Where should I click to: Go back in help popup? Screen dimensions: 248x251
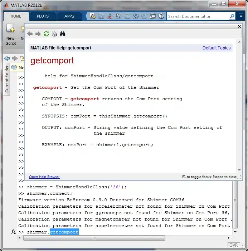(x=30, y=34)
